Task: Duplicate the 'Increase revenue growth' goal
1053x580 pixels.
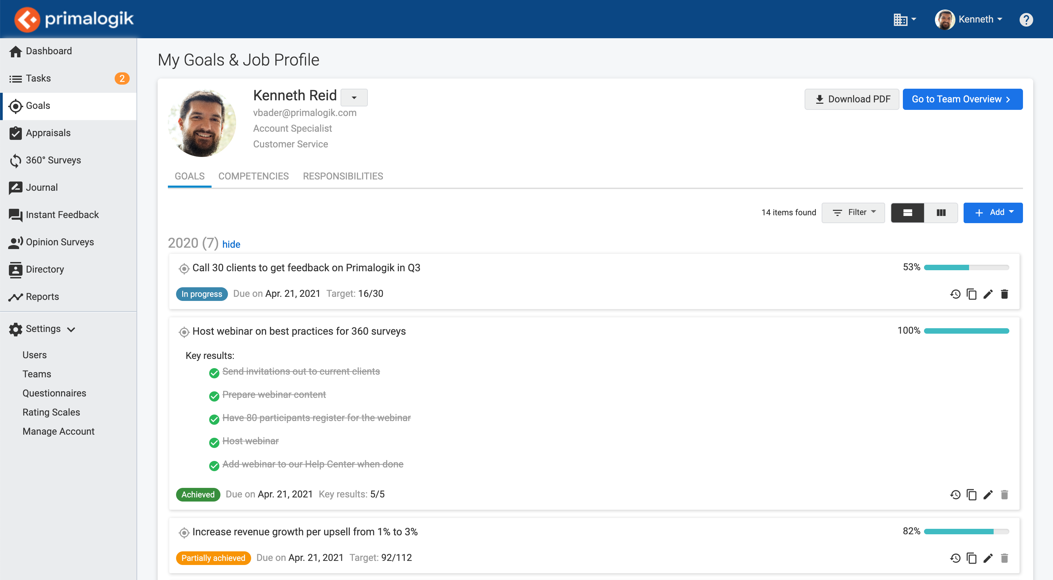Action: [x=972, y=557]
